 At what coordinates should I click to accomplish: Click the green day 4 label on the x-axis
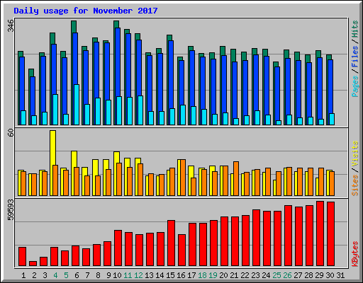click(55, 275)
